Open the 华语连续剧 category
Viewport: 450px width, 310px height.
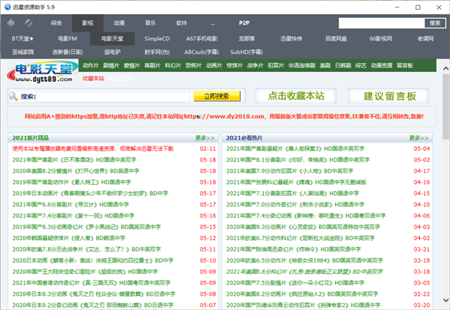tap(302, 65)
